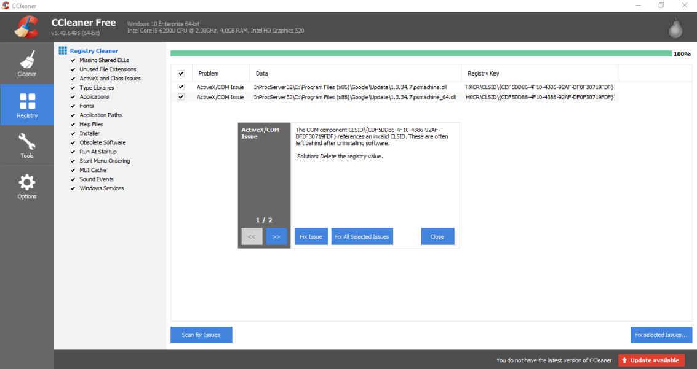Go to previous issue with << button
This screenshot has width=697, height=369.
pos(252,236)
